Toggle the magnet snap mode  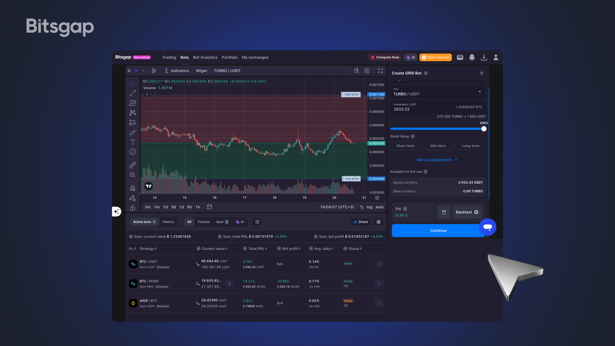133,188
